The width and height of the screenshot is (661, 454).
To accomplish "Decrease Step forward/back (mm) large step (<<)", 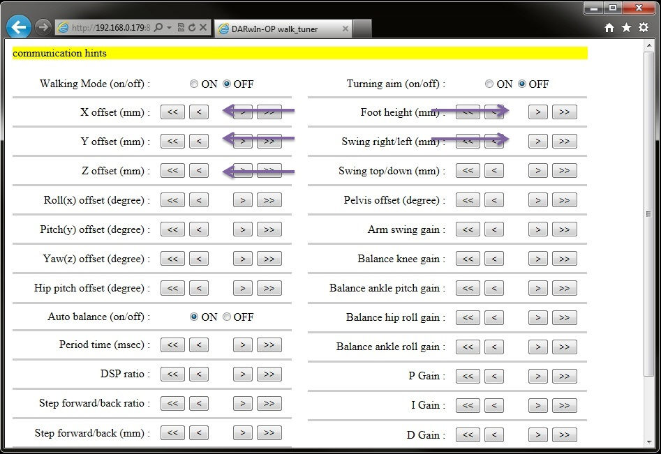I will [172, 432].
